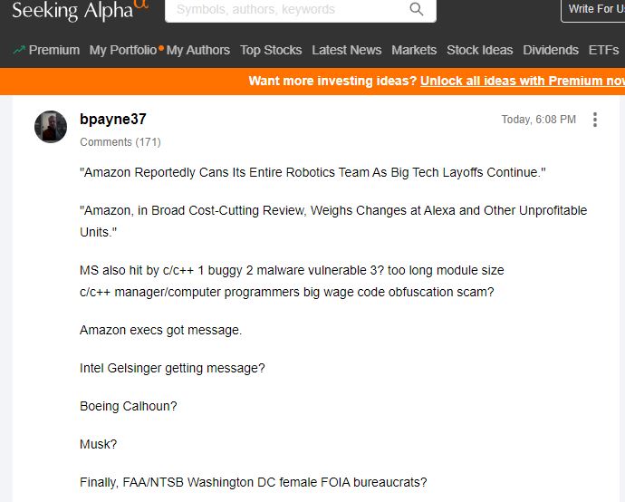Click the green Premium arrow icon
This screenshot has height=502, width=625.
click(x=19, y=50)
